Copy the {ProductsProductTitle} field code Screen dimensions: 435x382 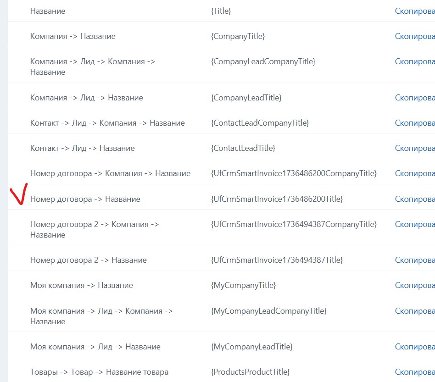click(x=415, y=372)
